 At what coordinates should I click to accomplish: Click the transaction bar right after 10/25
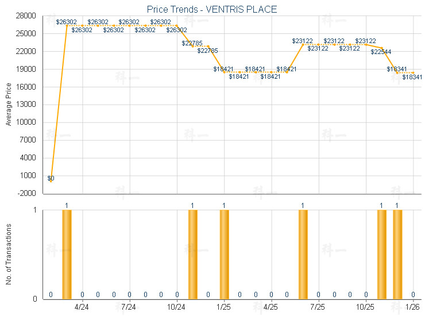point(381,254)
